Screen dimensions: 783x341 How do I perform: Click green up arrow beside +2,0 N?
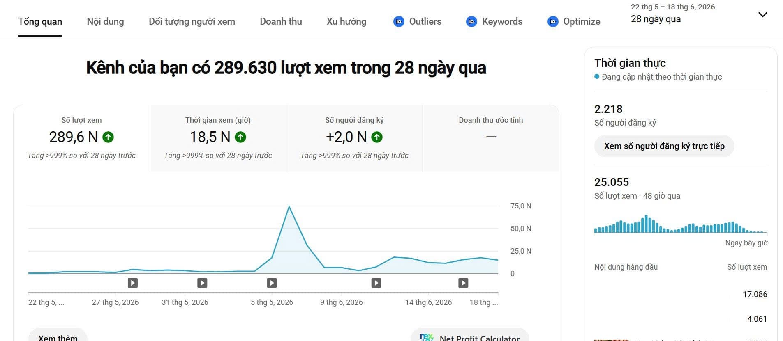[377, 137]
